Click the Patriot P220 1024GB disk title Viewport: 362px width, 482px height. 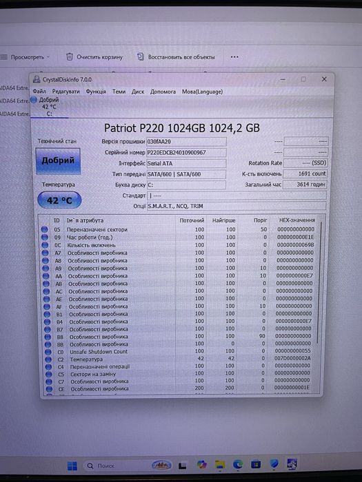pos(182,128)
